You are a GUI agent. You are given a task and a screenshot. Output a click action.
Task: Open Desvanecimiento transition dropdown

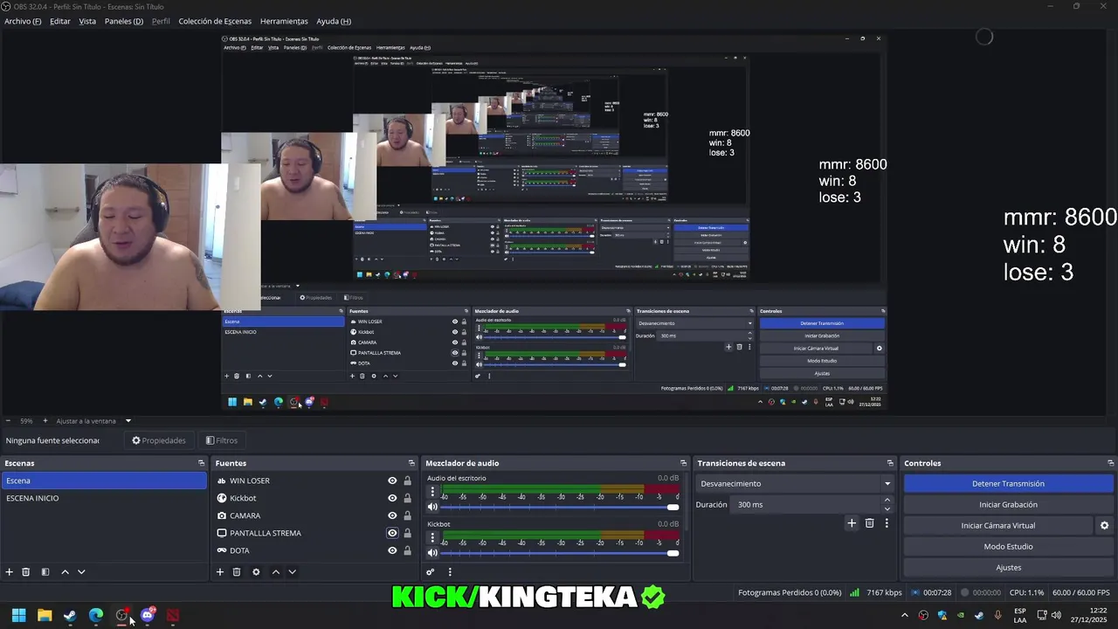coord(795,483)
